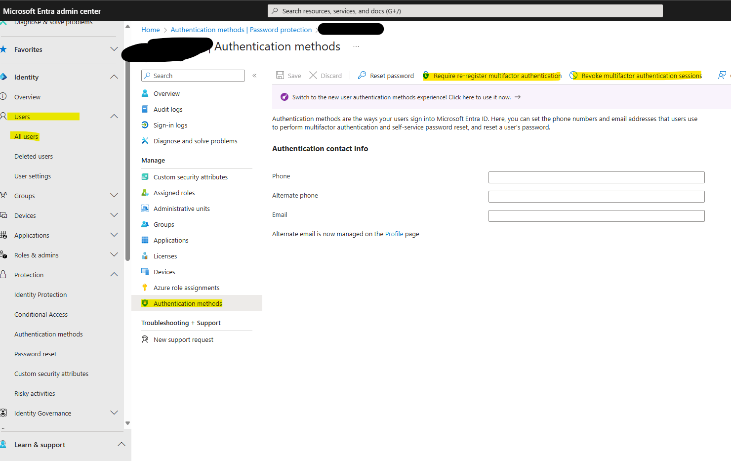Screen dimensions: 731x461
Task: Collapse the Protection section chevron
Action: tap(114, 274)
